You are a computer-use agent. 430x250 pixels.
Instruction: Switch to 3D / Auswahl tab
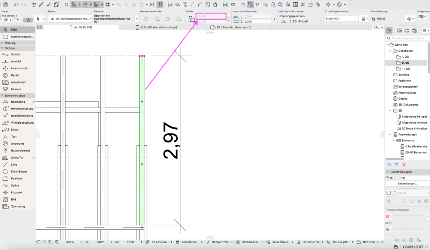coord(231,27)
